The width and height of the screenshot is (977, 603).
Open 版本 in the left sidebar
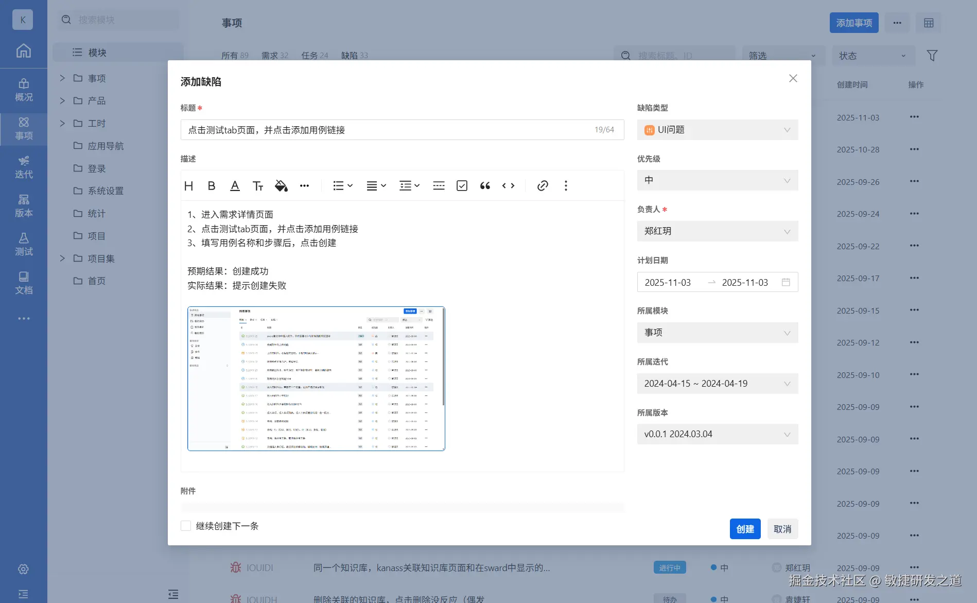pos(24,206)
